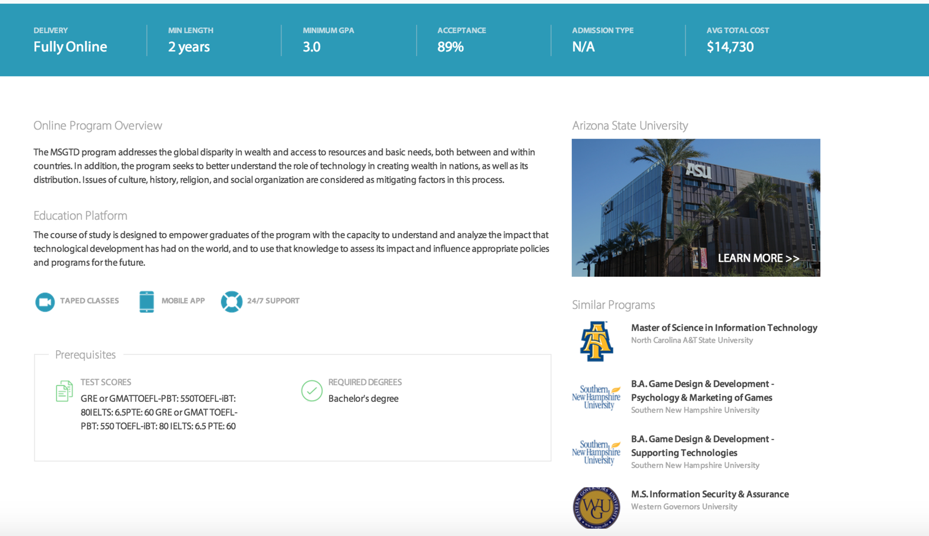Click the Bachelor's degree requirement text
This screenshot has height=536, width=929.
pyautogui.click(x=363, y=399)
